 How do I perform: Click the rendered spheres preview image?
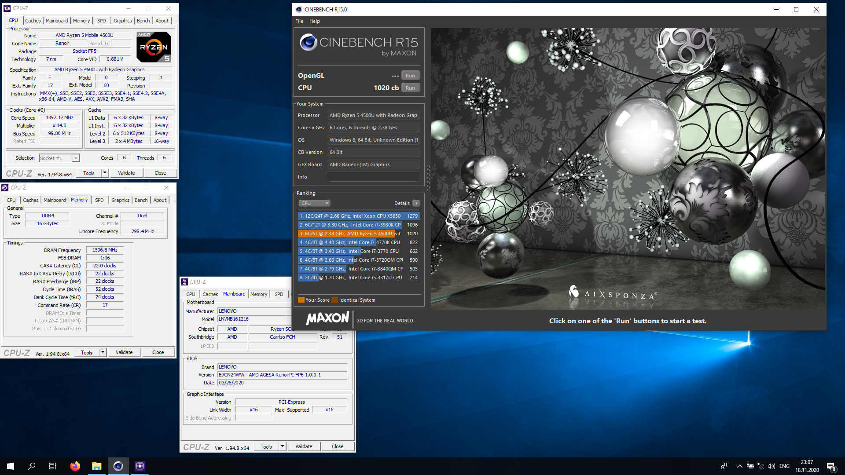[628, 169]
